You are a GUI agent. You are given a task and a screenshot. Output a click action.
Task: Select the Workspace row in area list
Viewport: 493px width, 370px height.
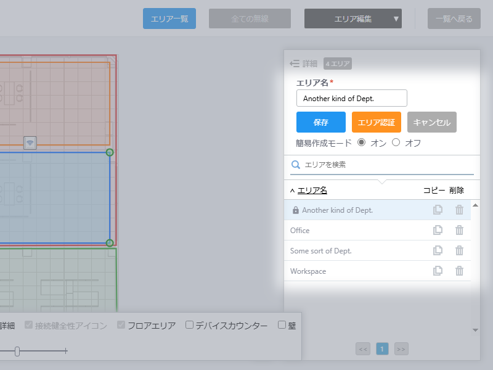377,271
